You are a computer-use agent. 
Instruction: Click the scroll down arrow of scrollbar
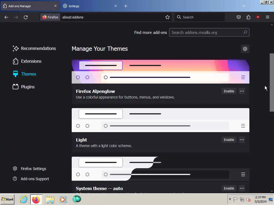click(272, 191)
